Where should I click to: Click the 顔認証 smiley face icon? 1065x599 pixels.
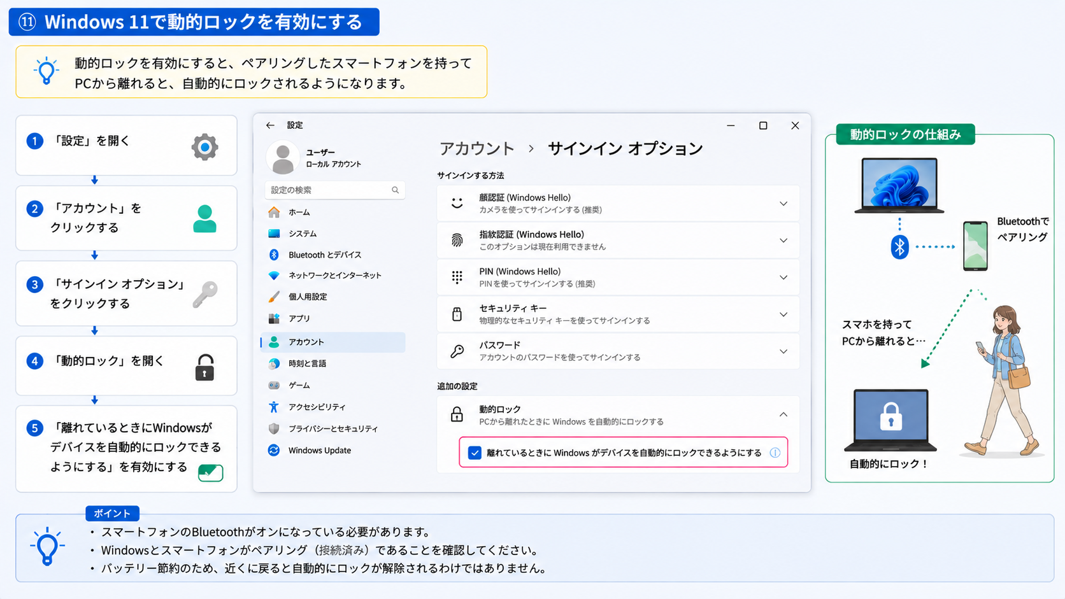[457, 204]
